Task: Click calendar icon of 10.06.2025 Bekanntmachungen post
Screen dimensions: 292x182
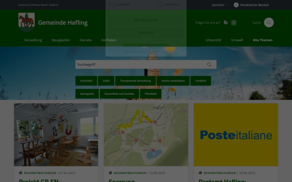Action: [201, 173]
